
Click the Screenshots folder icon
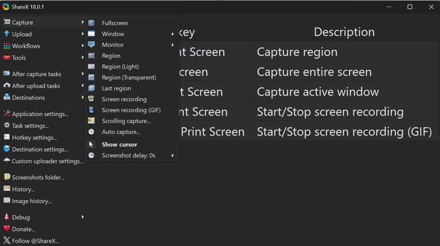(7, 177)
